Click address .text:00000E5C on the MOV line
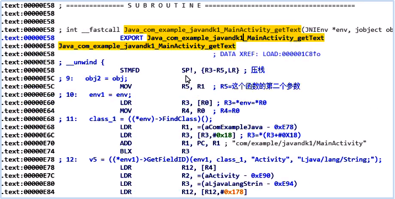Viewport: 395px width, 199px height. point(28,86)
